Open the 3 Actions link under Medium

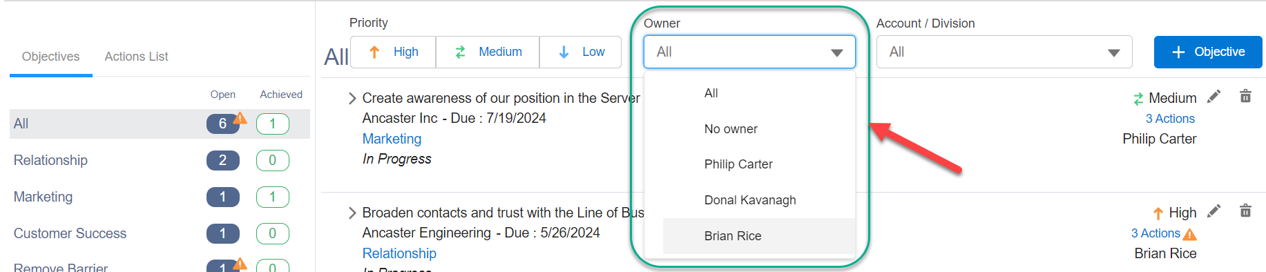click(x=1170, y=119)
